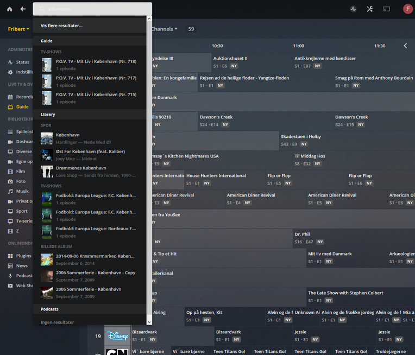The height and width of the screenshot is (355, 415).
Task: Select Til Middag Hos program
Action: pos(354,160)
